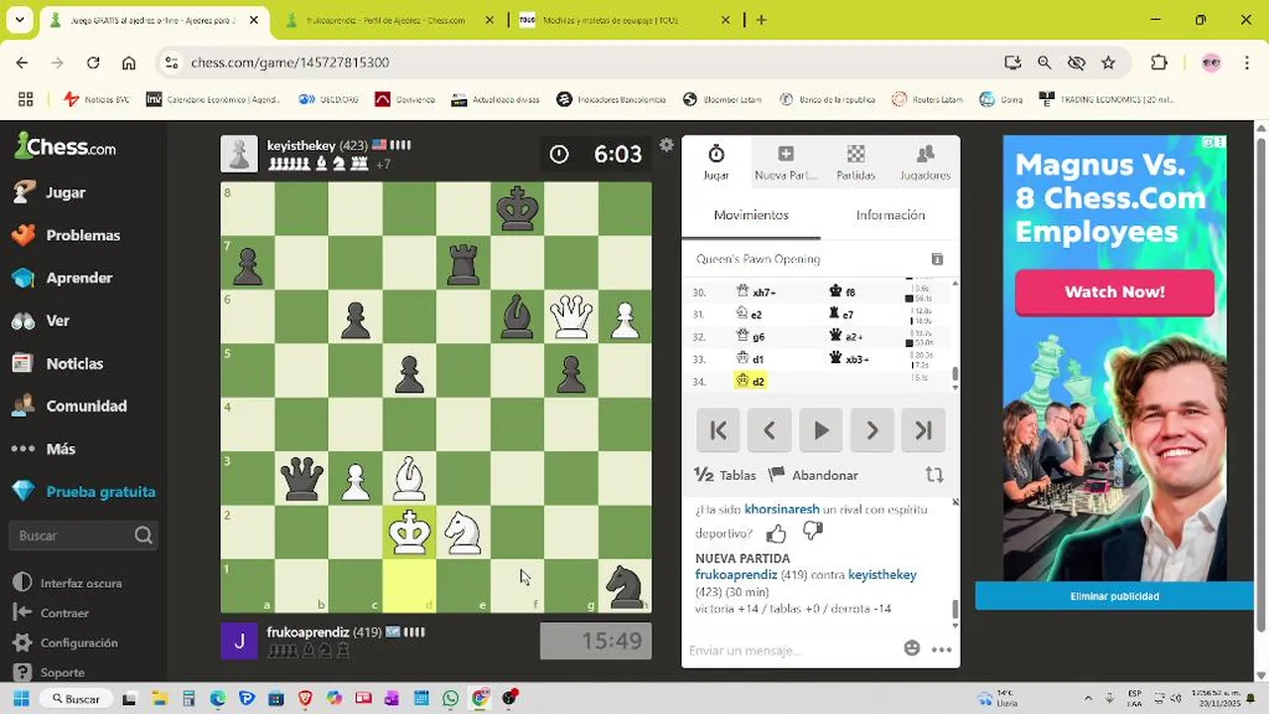Click keyisthekey avatar above board
Image resolution: width=1269 pixels, height=714 pixels.
click(x=239, y=154)
